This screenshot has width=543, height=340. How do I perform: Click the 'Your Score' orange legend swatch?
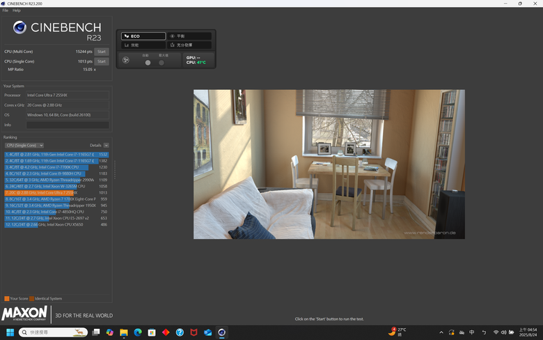7,299
